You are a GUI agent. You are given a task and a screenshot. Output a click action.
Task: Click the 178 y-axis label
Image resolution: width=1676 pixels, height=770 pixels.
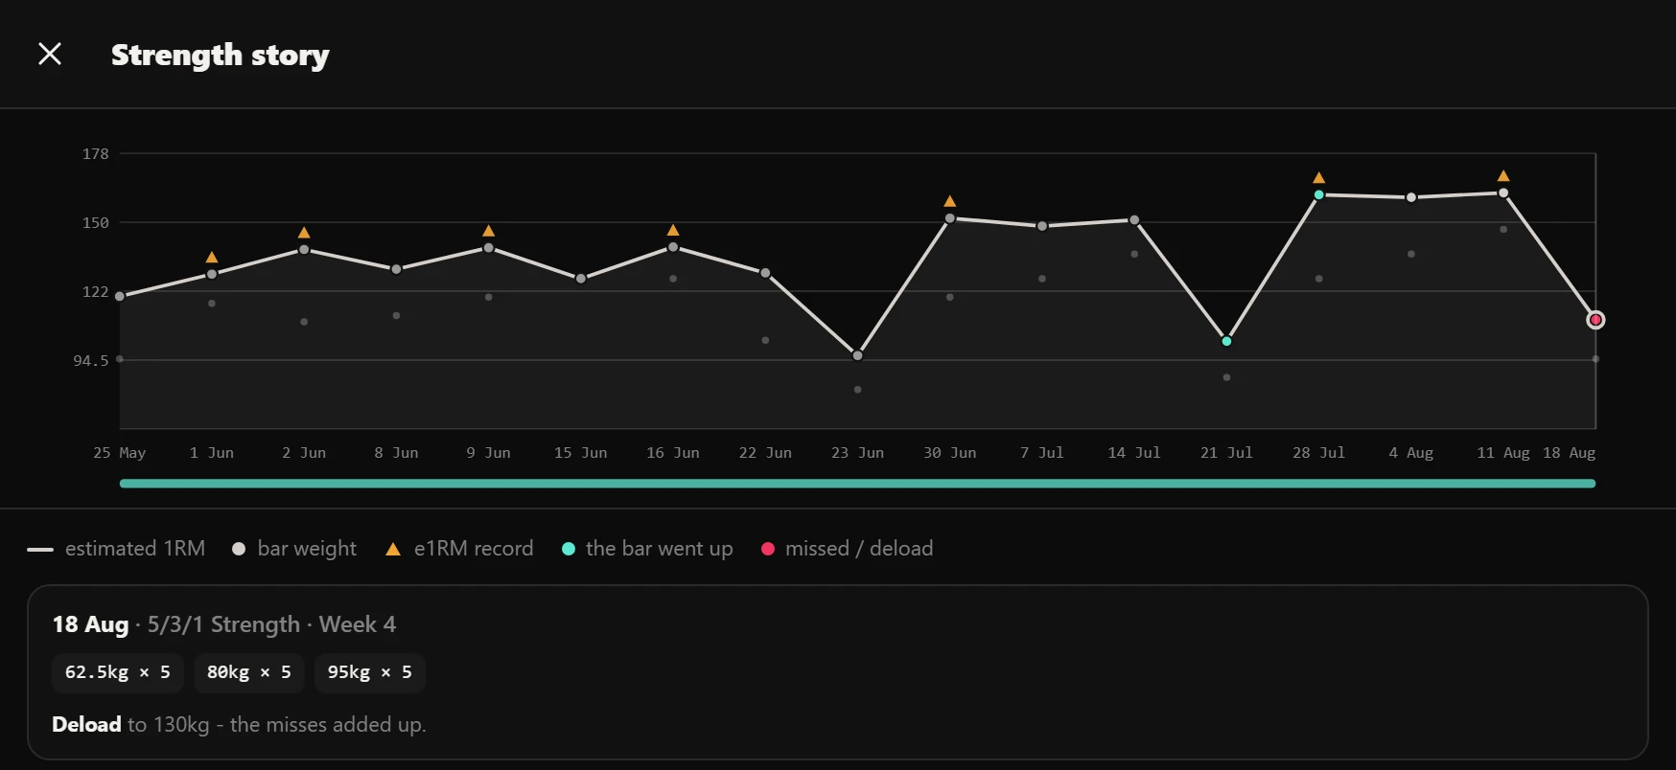96,153
